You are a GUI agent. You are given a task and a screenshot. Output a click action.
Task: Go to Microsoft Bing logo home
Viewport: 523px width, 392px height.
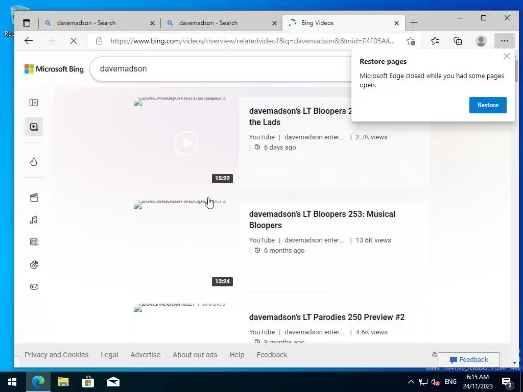54,69
